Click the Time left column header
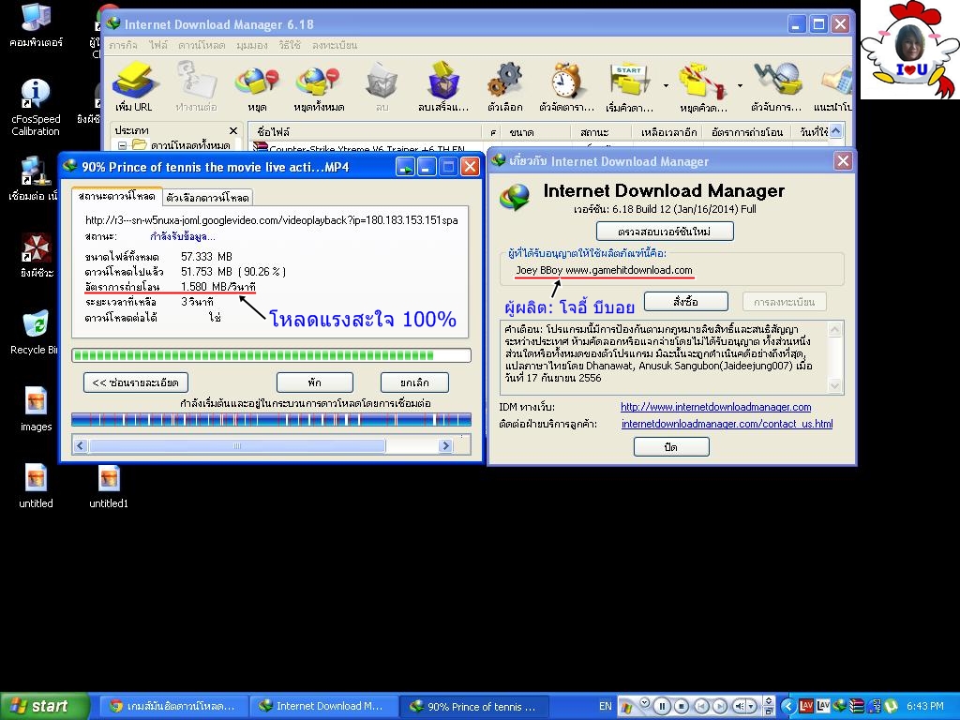 (x=667, y=131)
